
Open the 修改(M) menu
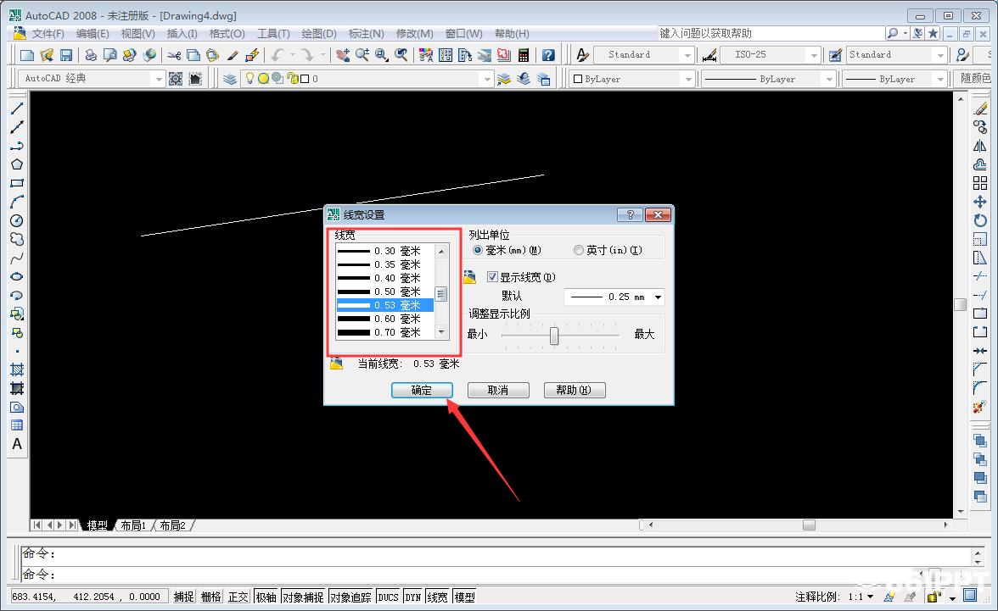click(x=414, y=34)
